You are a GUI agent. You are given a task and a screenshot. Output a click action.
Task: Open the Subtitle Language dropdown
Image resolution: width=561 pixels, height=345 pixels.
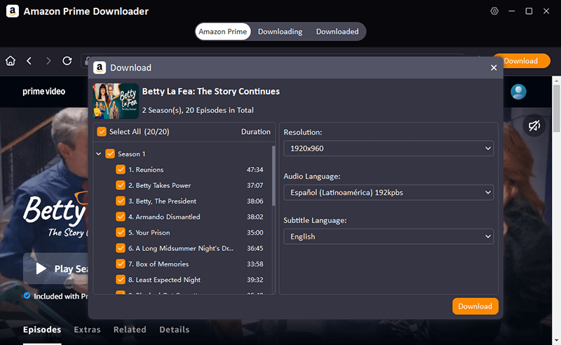388,236
